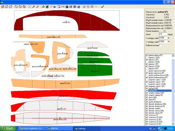Click the zoom extents toolbar icon

coord(29,7)
